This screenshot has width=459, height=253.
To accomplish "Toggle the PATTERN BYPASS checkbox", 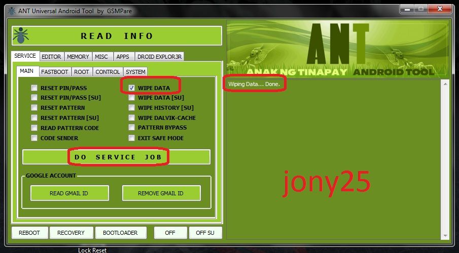I will 132,128.
